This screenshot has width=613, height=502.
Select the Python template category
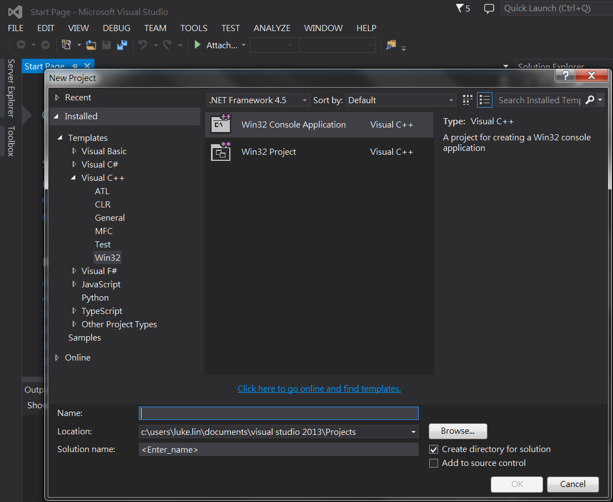[x=95, y=298]
